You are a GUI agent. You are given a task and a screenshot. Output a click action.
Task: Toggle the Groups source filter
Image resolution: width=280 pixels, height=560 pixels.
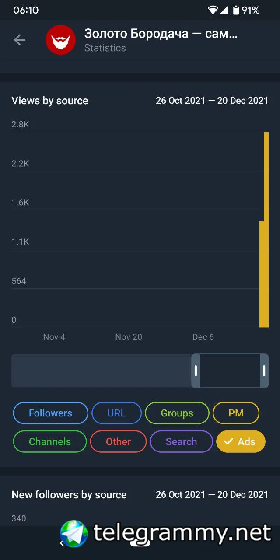(177, 413)
